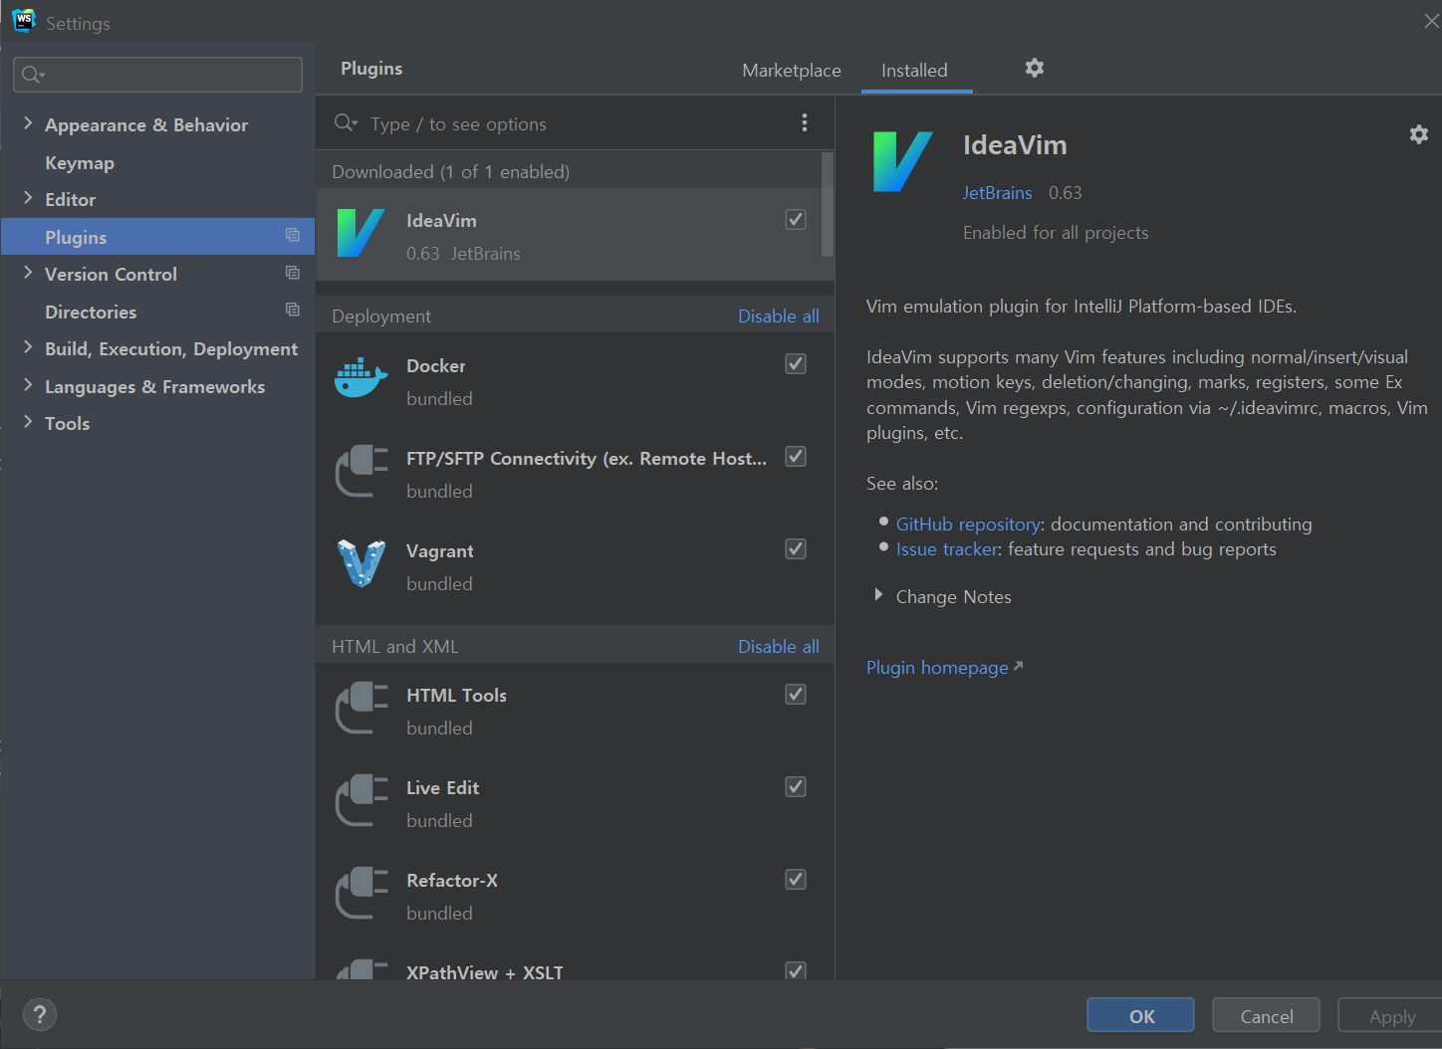Click the external link arrow after Plugin homepage
The height and width of the screenshot is (1049, 1442).
coord(1018,666)
